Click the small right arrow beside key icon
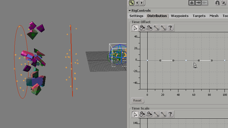Screen dimensions: 228x128 pyautogui.click(x=142, y=3)
